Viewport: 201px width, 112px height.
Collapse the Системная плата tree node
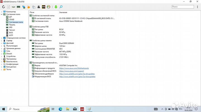pyautogui.click(x=2, y=14)
